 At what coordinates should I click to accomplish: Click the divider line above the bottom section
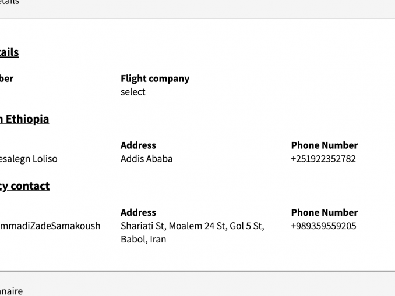tap(198, 271)
